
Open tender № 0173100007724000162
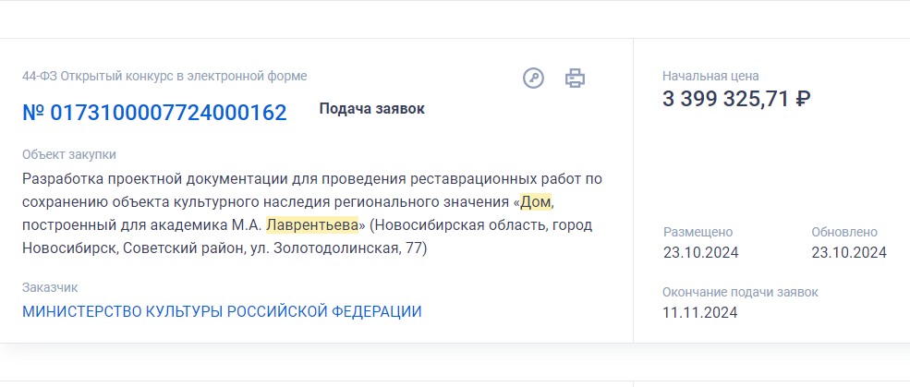pyautogui.click(x=154, y=113)
